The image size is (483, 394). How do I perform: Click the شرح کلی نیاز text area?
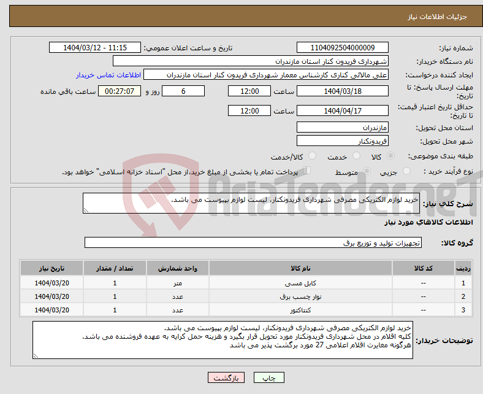point(251,203)
